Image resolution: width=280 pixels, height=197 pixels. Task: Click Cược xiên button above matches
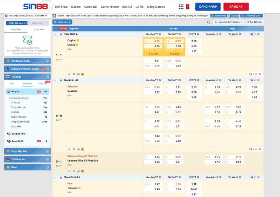[62, 22]
